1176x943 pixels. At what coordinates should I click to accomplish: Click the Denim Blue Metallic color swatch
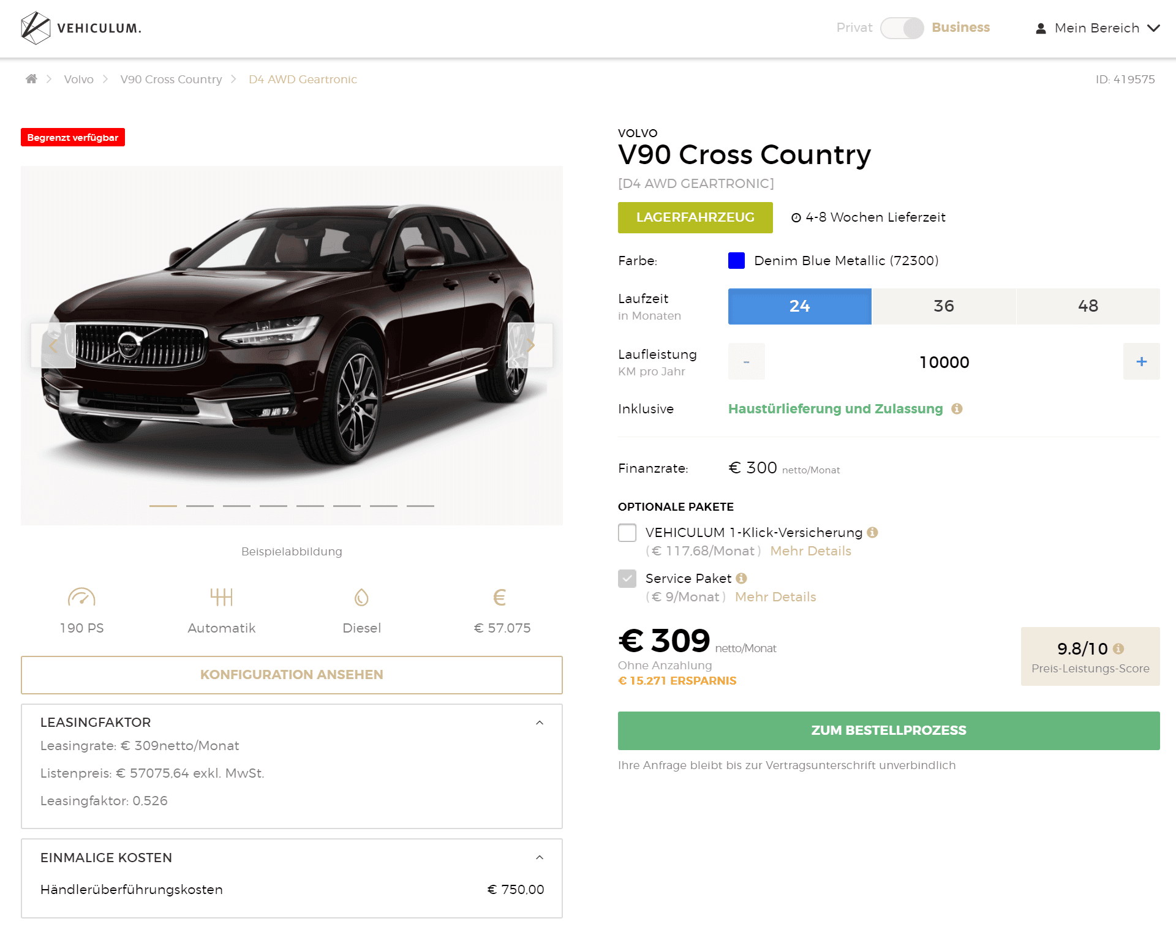pyautogui.click(x=736, y=260)
